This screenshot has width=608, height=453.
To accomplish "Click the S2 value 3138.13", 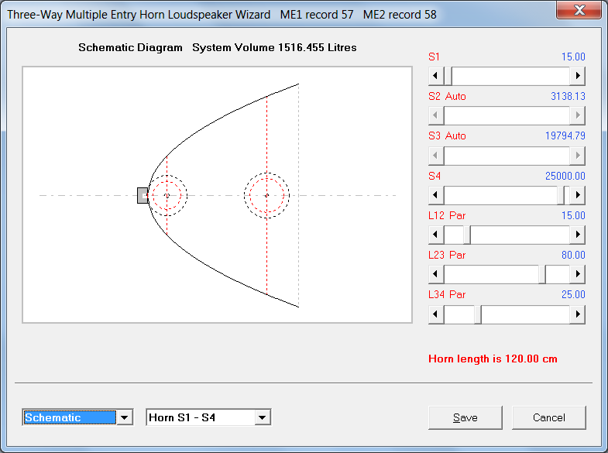I will point(568,96).
